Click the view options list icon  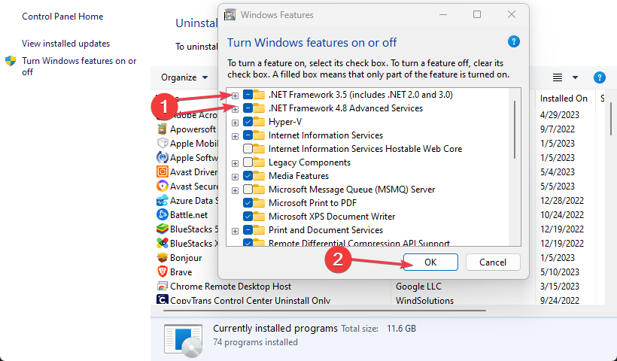(558, 77)
